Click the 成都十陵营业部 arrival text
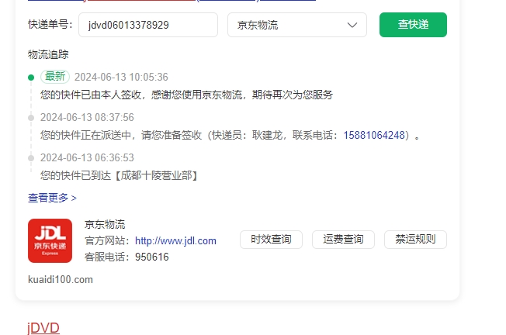506x335 pixels. tap(119, 175)
